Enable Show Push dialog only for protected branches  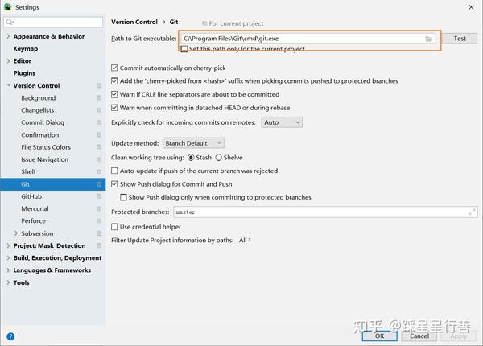(x=123, y=197)
